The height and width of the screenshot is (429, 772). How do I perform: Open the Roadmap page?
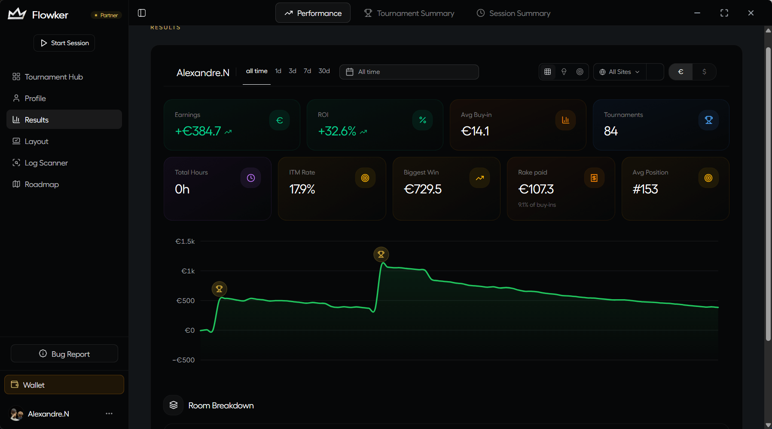[x=64, y=184]
